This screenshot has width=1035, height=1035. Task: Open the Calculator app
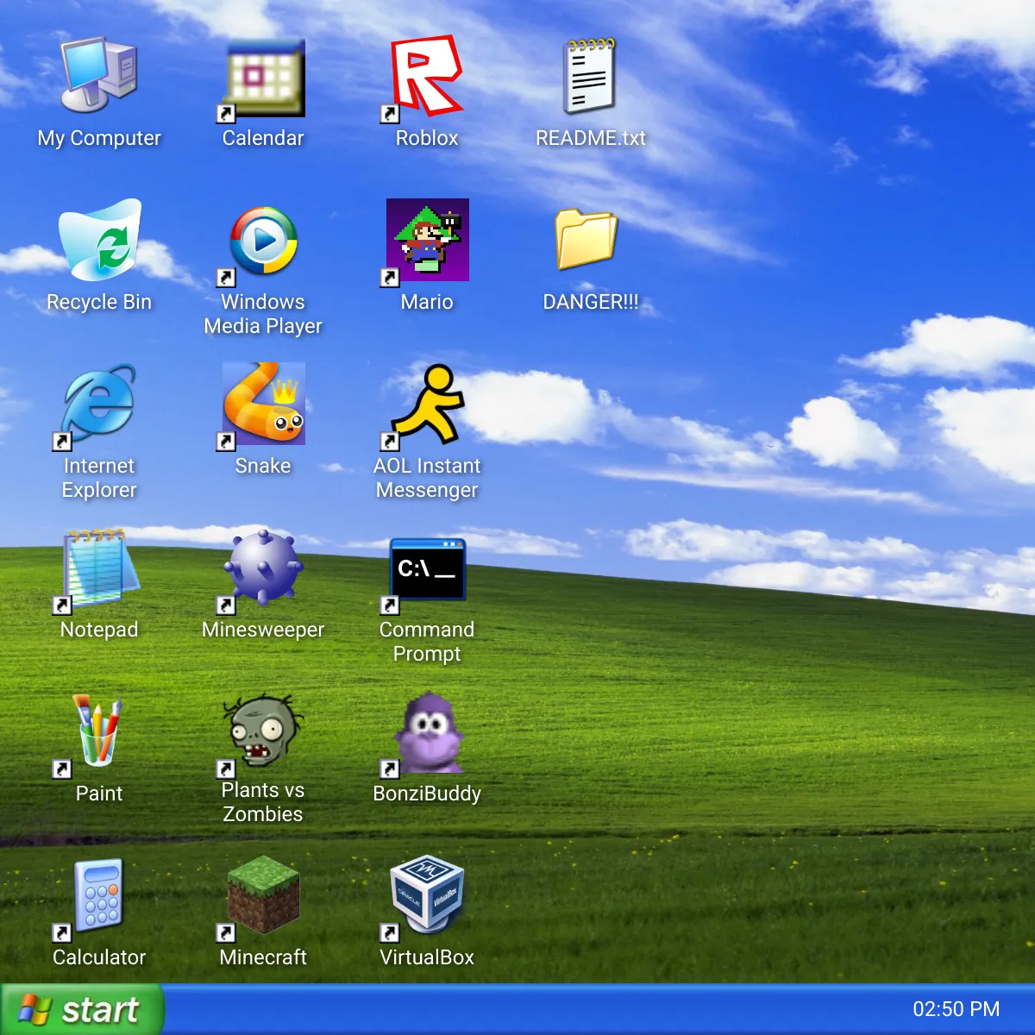point(97,897)
